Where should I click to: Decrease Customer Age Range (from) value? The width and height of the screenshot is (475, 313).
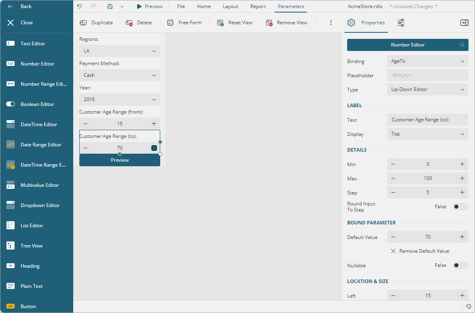click(85, 123)
